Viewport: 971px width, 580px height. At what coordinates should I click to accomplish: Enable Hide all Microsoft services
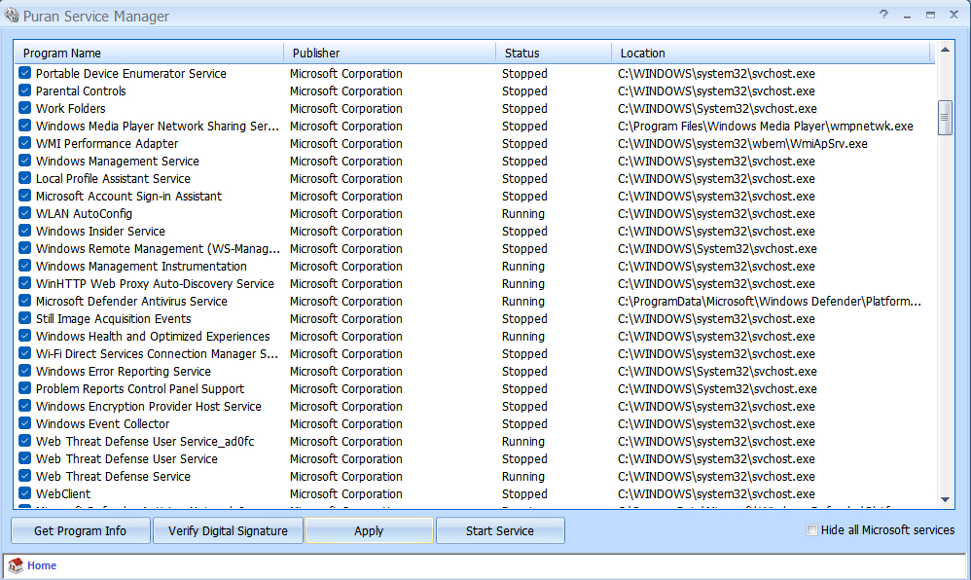812,530
